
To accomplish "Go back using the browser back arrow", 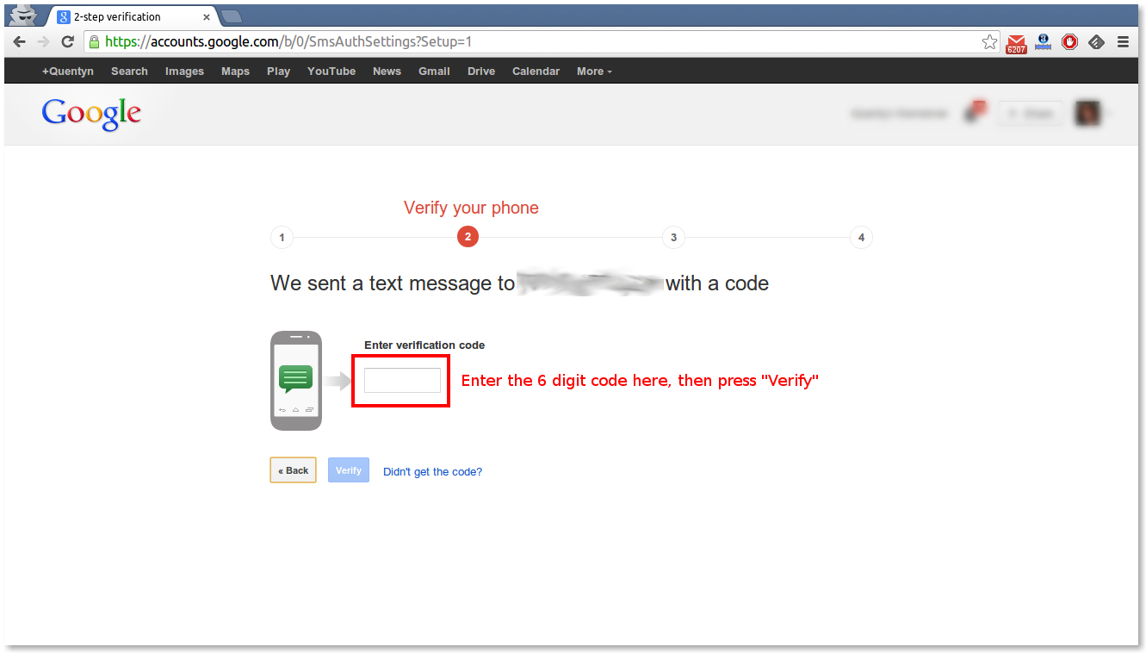I will click(19, 41).
